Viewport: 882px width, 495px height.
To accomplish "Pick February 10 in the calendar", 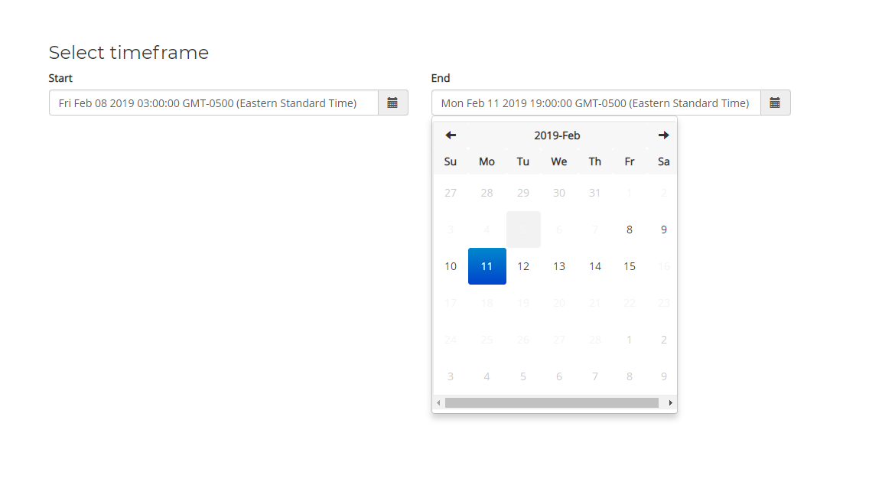I will click(451, 266).
